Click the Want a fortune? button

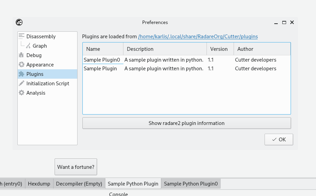tap(76, 167)
